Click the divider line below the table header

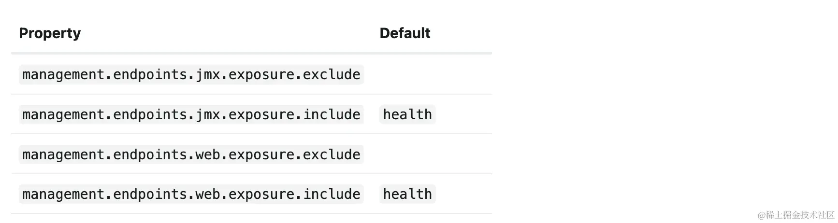251,53
